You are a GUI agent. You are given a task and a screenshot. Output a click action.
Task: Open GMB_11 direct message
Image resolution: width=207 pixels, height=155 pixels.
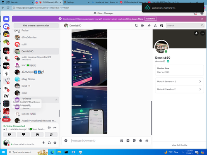36,86
